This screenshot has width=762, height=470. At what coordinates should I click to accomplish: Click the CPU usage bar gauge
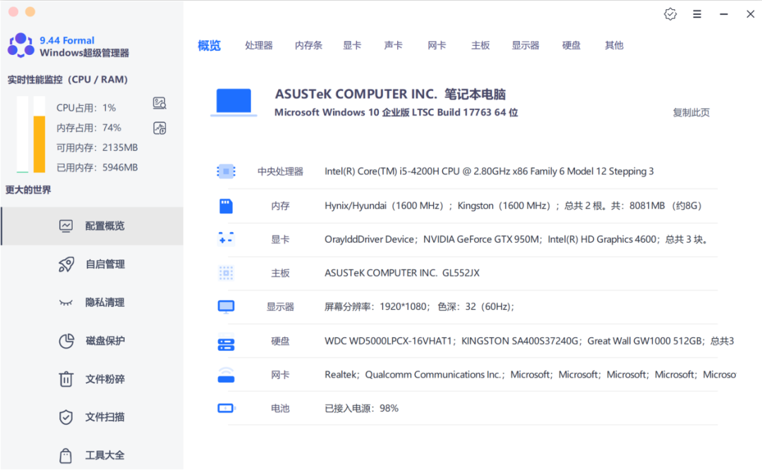point(23,135)
